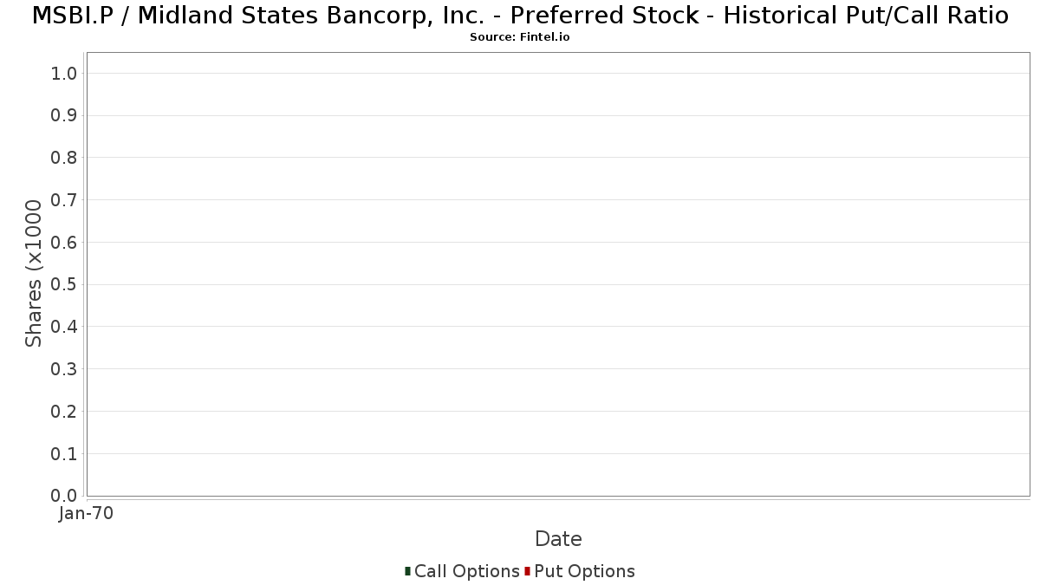Screen dimensions: 1040x585
Task: Click the 0.8 y-axis tick label
Action: pos(65,158)
